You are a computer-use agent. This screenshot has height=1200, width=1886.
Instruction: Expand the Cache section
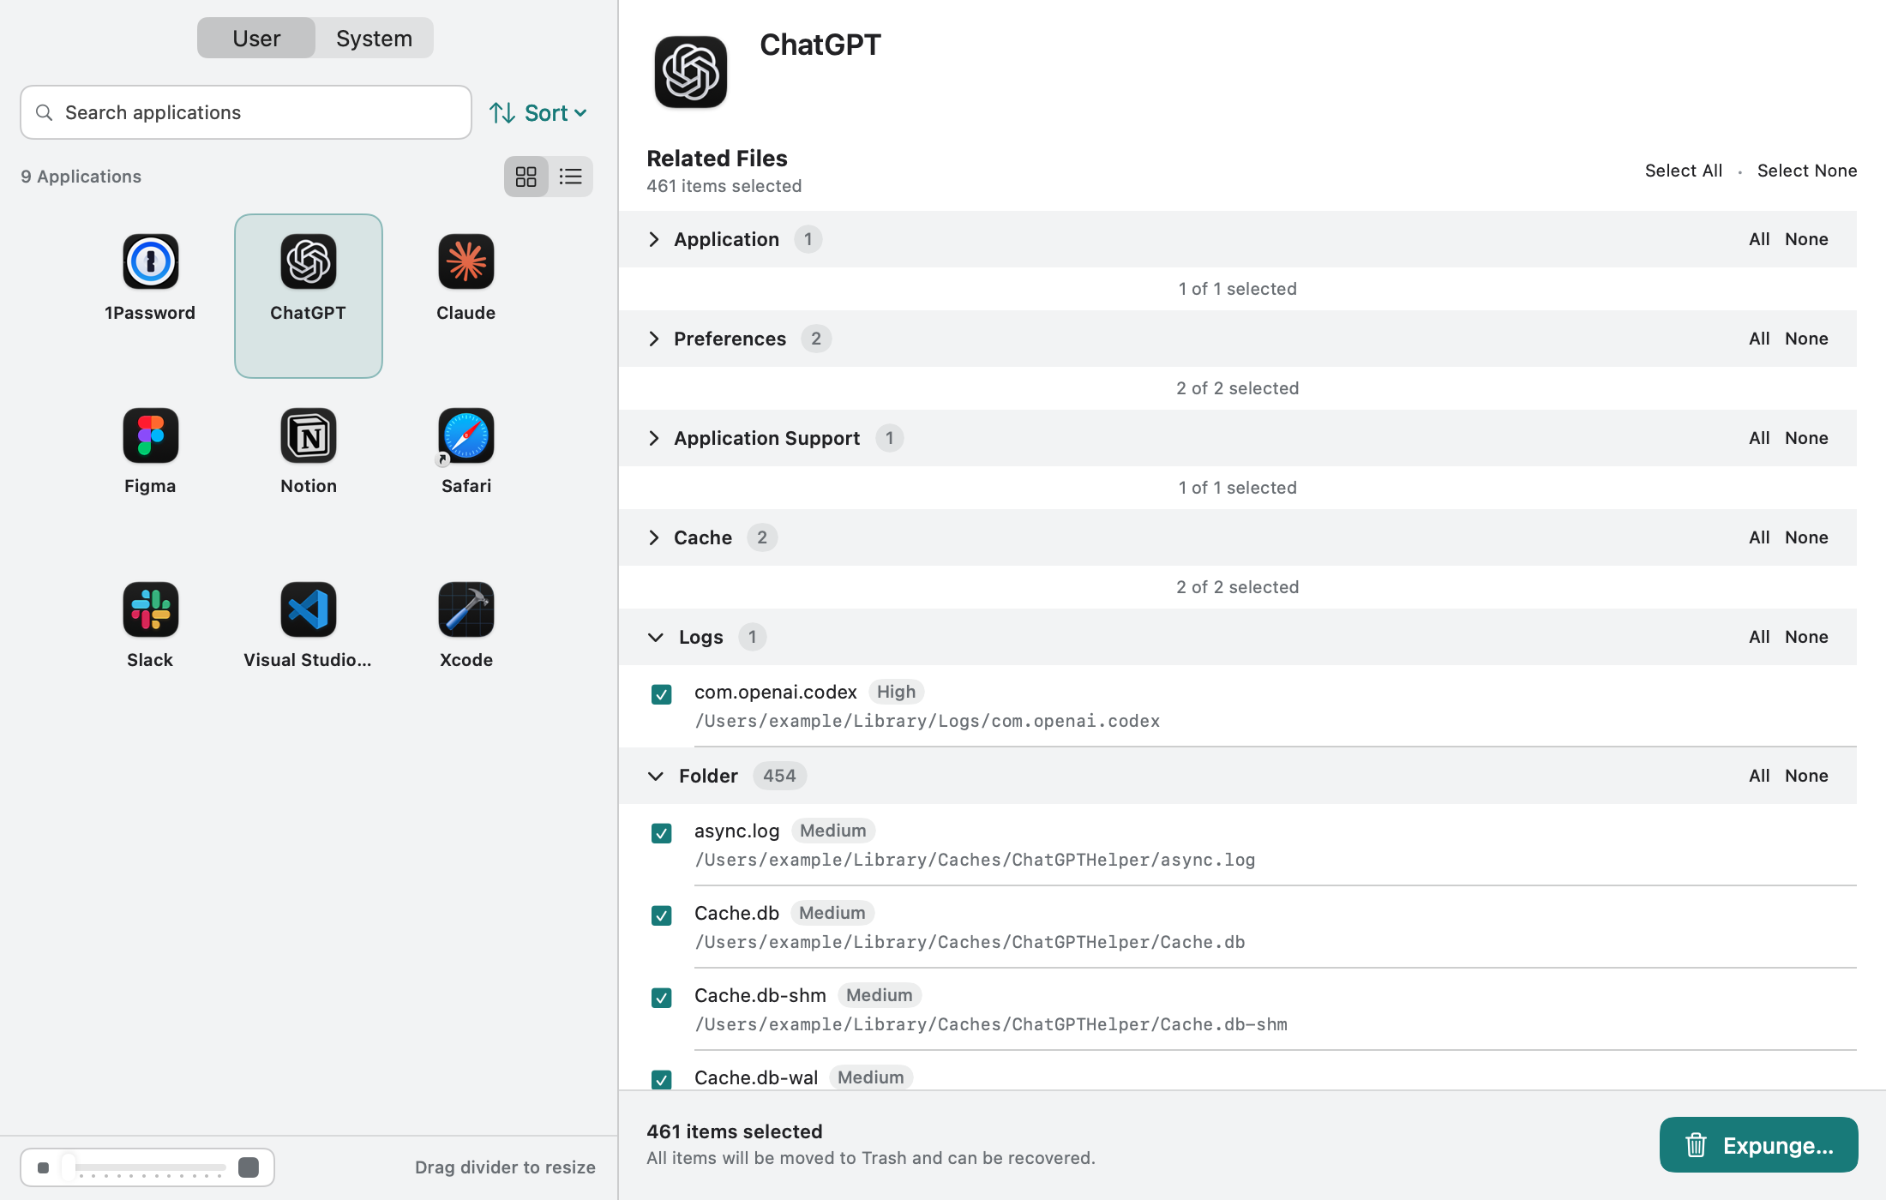[x=654, y=537]
